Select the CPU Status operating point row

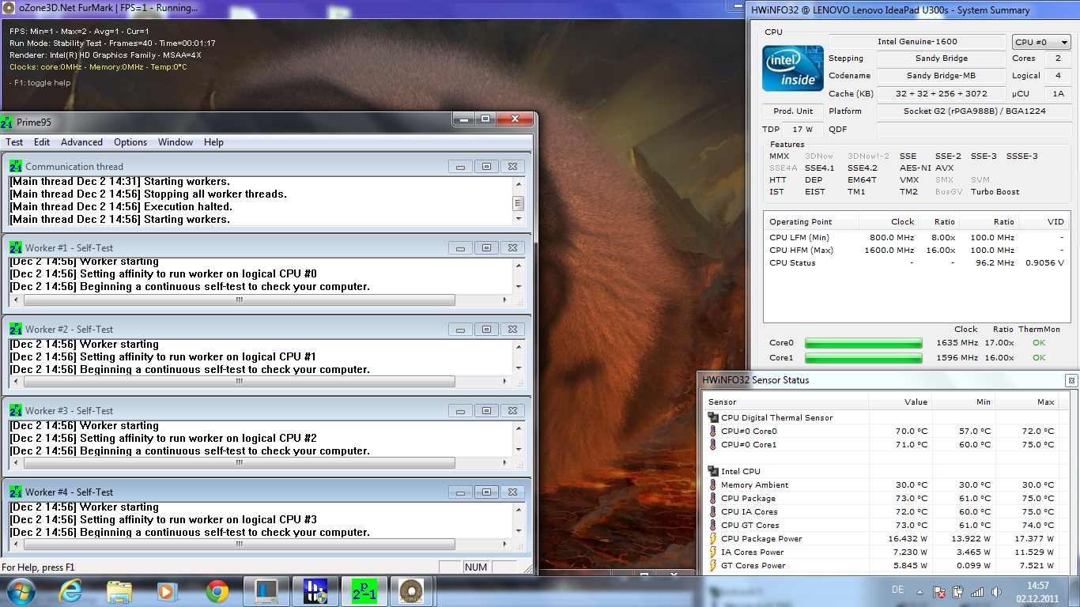[x=916, y=262]
